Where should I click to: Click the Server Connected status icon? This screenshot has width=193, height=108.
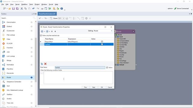click(x=175, y=8)
